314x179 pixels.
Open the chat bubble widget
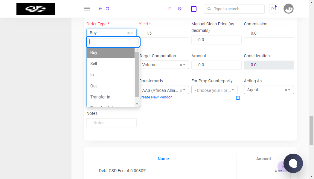pos(293,163)
